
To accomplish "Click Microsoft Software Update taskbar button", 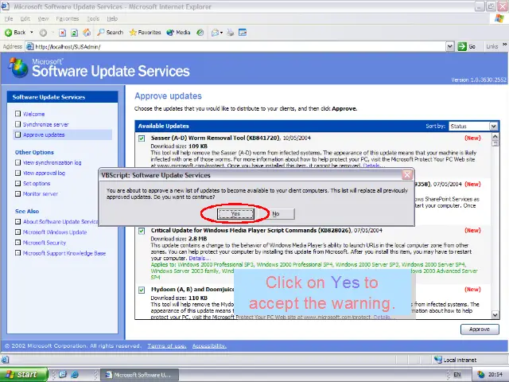I will [140, 375].
